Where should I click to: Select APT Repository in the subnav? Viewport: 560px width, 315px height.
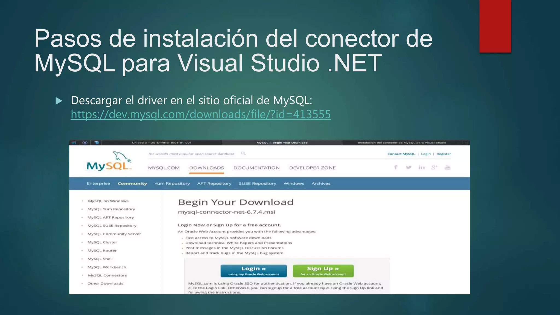coord(214,183)
